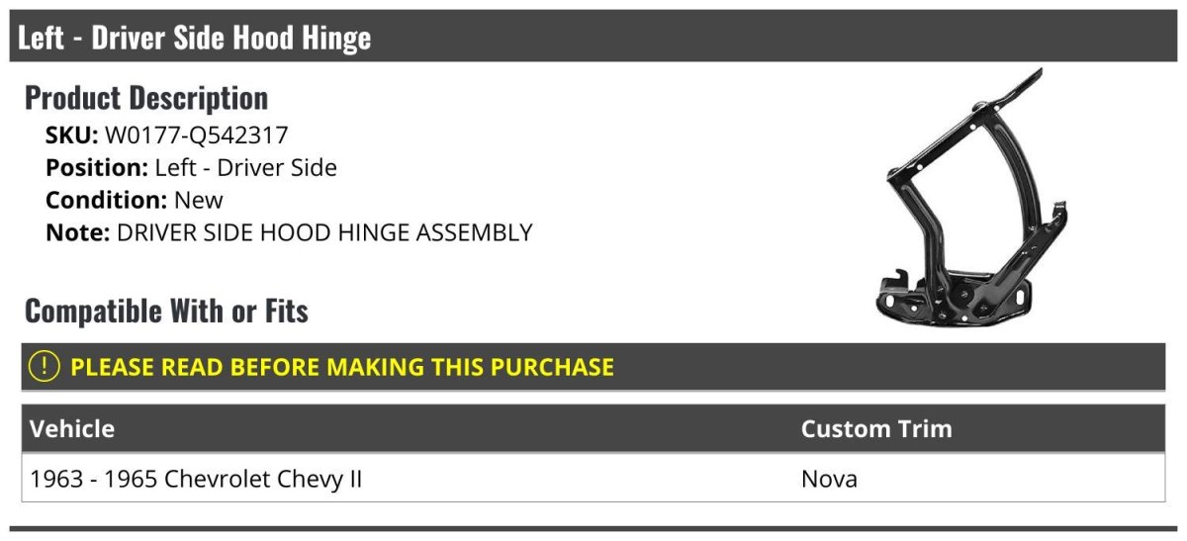Click the bold Position label
The image size is (1187, 541).
click(97, 168)
